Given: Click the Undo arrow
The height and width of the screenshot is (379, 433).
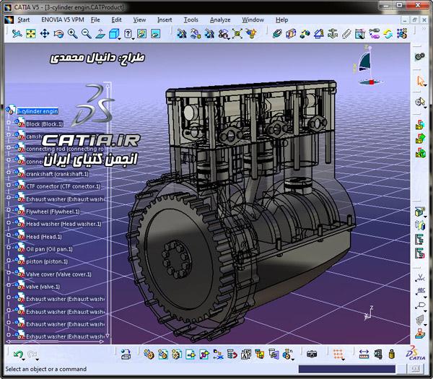Looking at the screenshot, I should 18,354.
